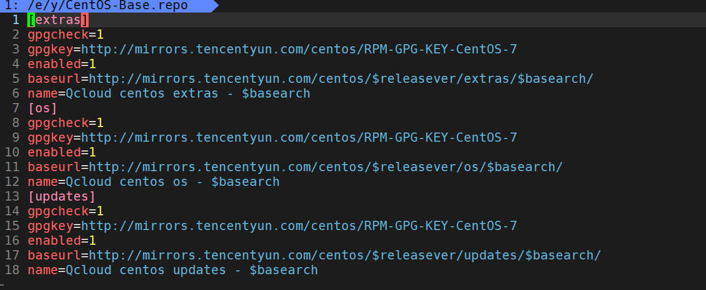Click line number 13 in the gutter
Screen dimensions: 706x290
click(12, 197)
